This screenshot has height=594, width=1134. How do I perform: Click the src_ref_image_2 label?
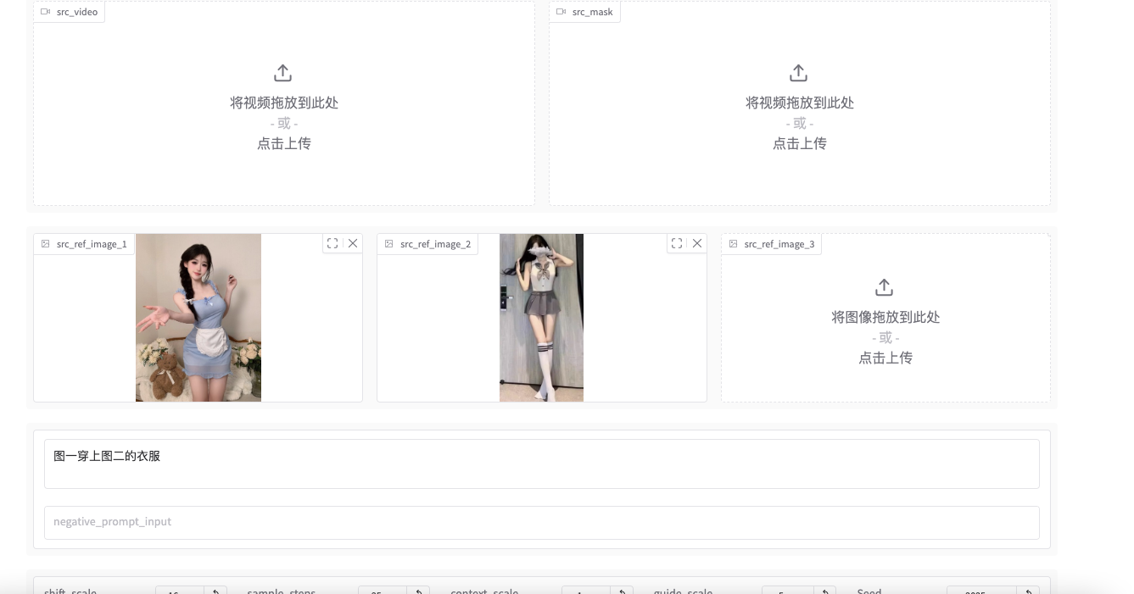point(435,244)
